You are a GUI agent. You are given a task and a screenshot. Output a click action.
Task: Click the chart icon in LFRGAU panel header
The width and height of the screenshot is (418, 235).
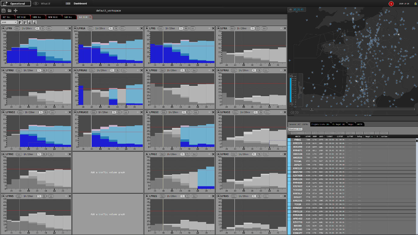click(75, 70)
